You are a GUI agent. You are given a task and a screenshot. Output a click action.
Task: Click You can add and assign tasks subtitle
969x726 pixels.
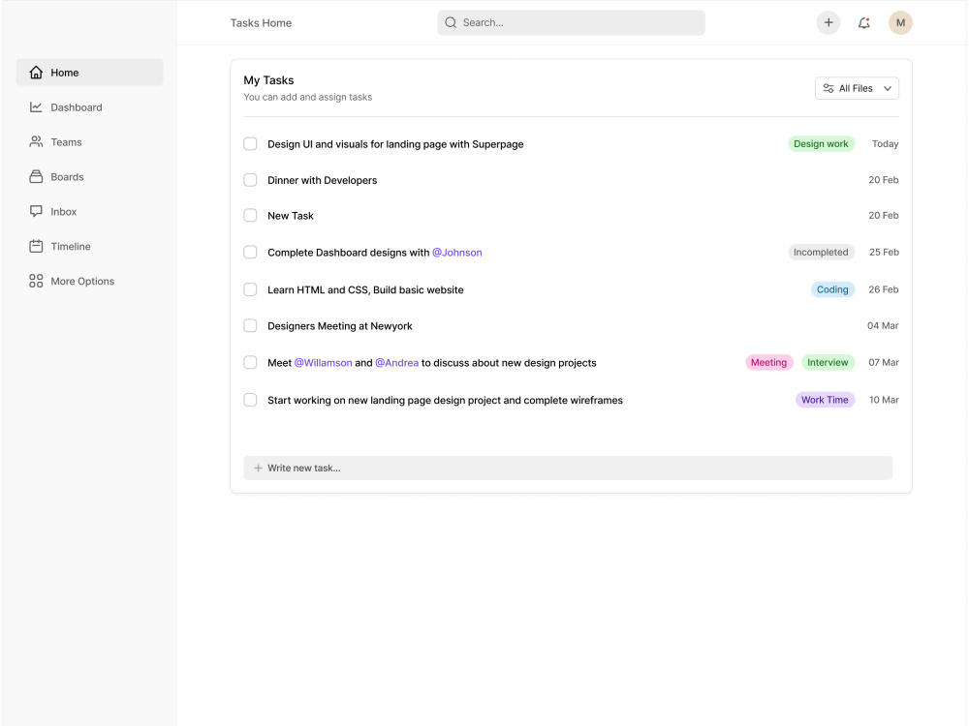(308, 97)
